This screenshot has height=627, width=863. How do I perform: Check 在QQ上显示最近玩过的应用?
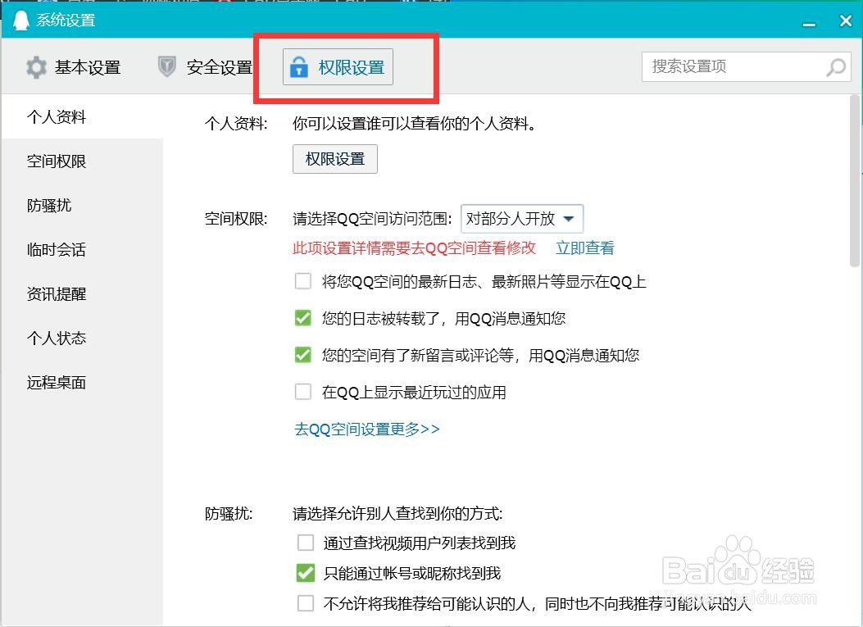pos(303,392)
